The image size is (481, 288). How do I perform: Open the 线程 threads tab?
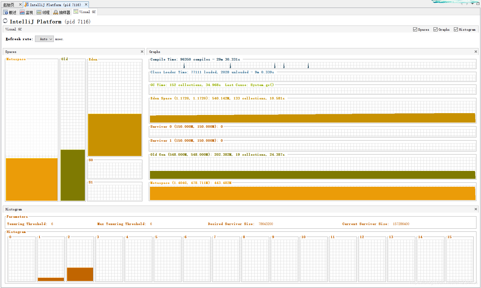coord(43,12)
